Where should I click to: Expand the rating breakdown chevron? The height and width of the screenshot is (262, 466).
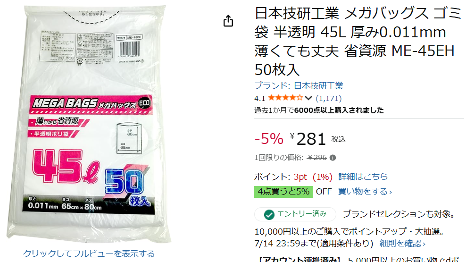pos(308,98)
